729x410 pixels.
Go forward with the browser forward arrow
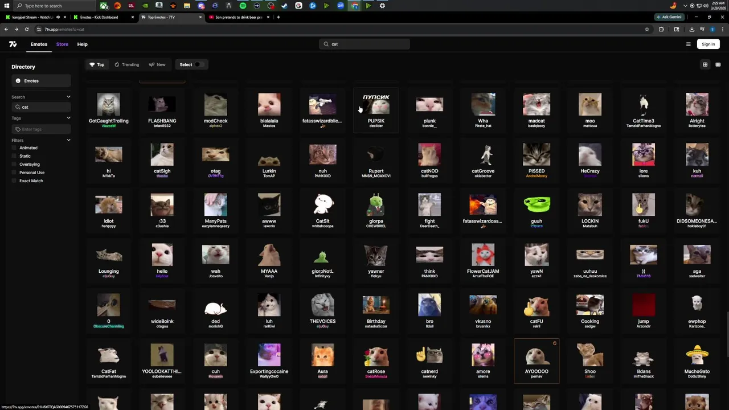pos(16,29)
